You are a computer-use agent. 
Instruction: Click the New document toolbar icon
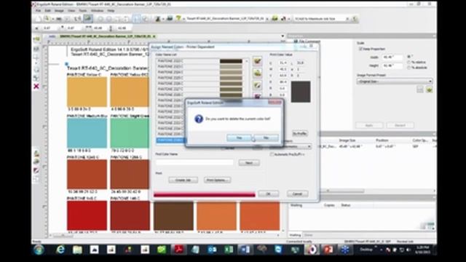(39, 19)
